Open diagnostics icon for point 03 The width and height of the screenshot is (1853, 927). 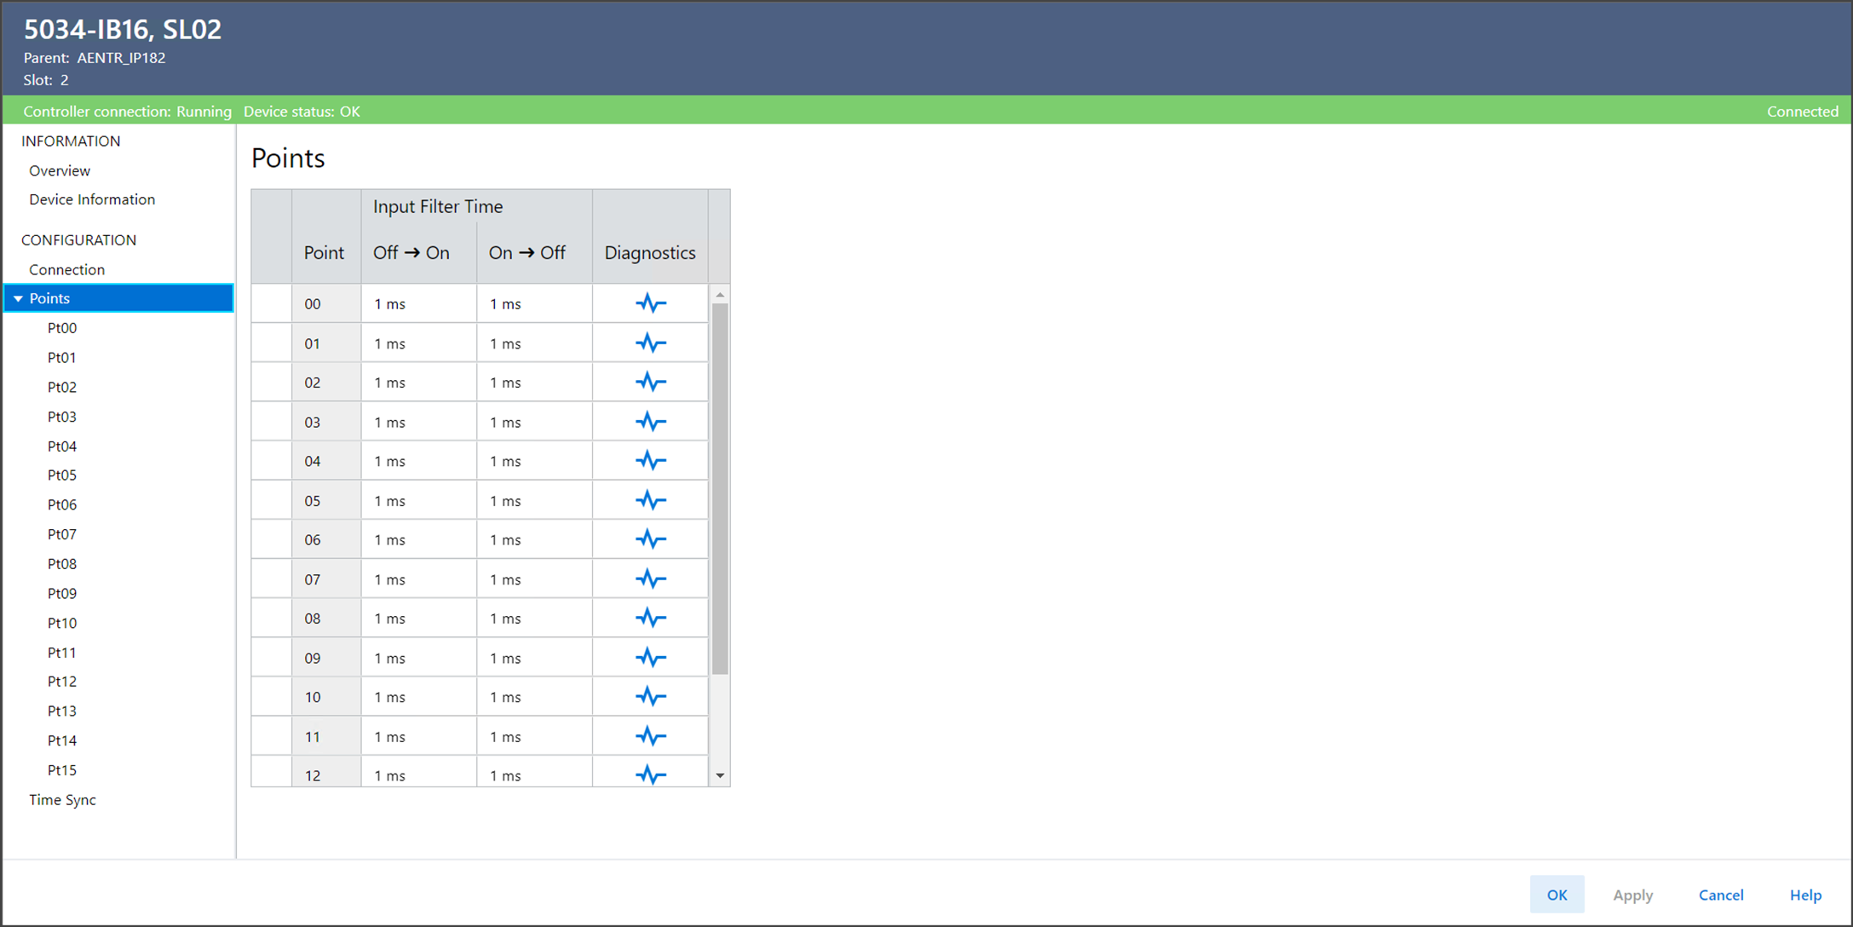tap(650, 422)
